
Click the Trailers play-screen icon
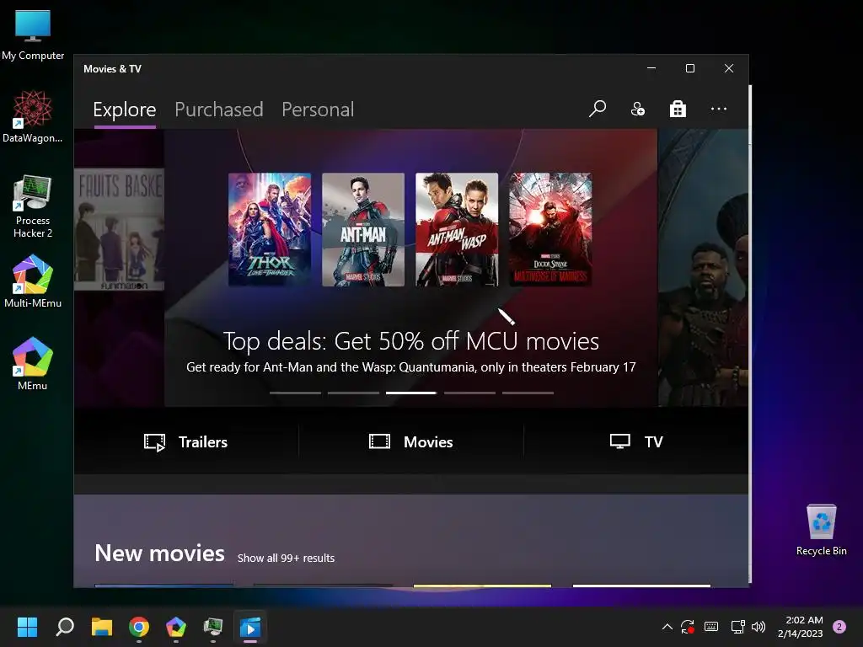[x=155, y=442]
